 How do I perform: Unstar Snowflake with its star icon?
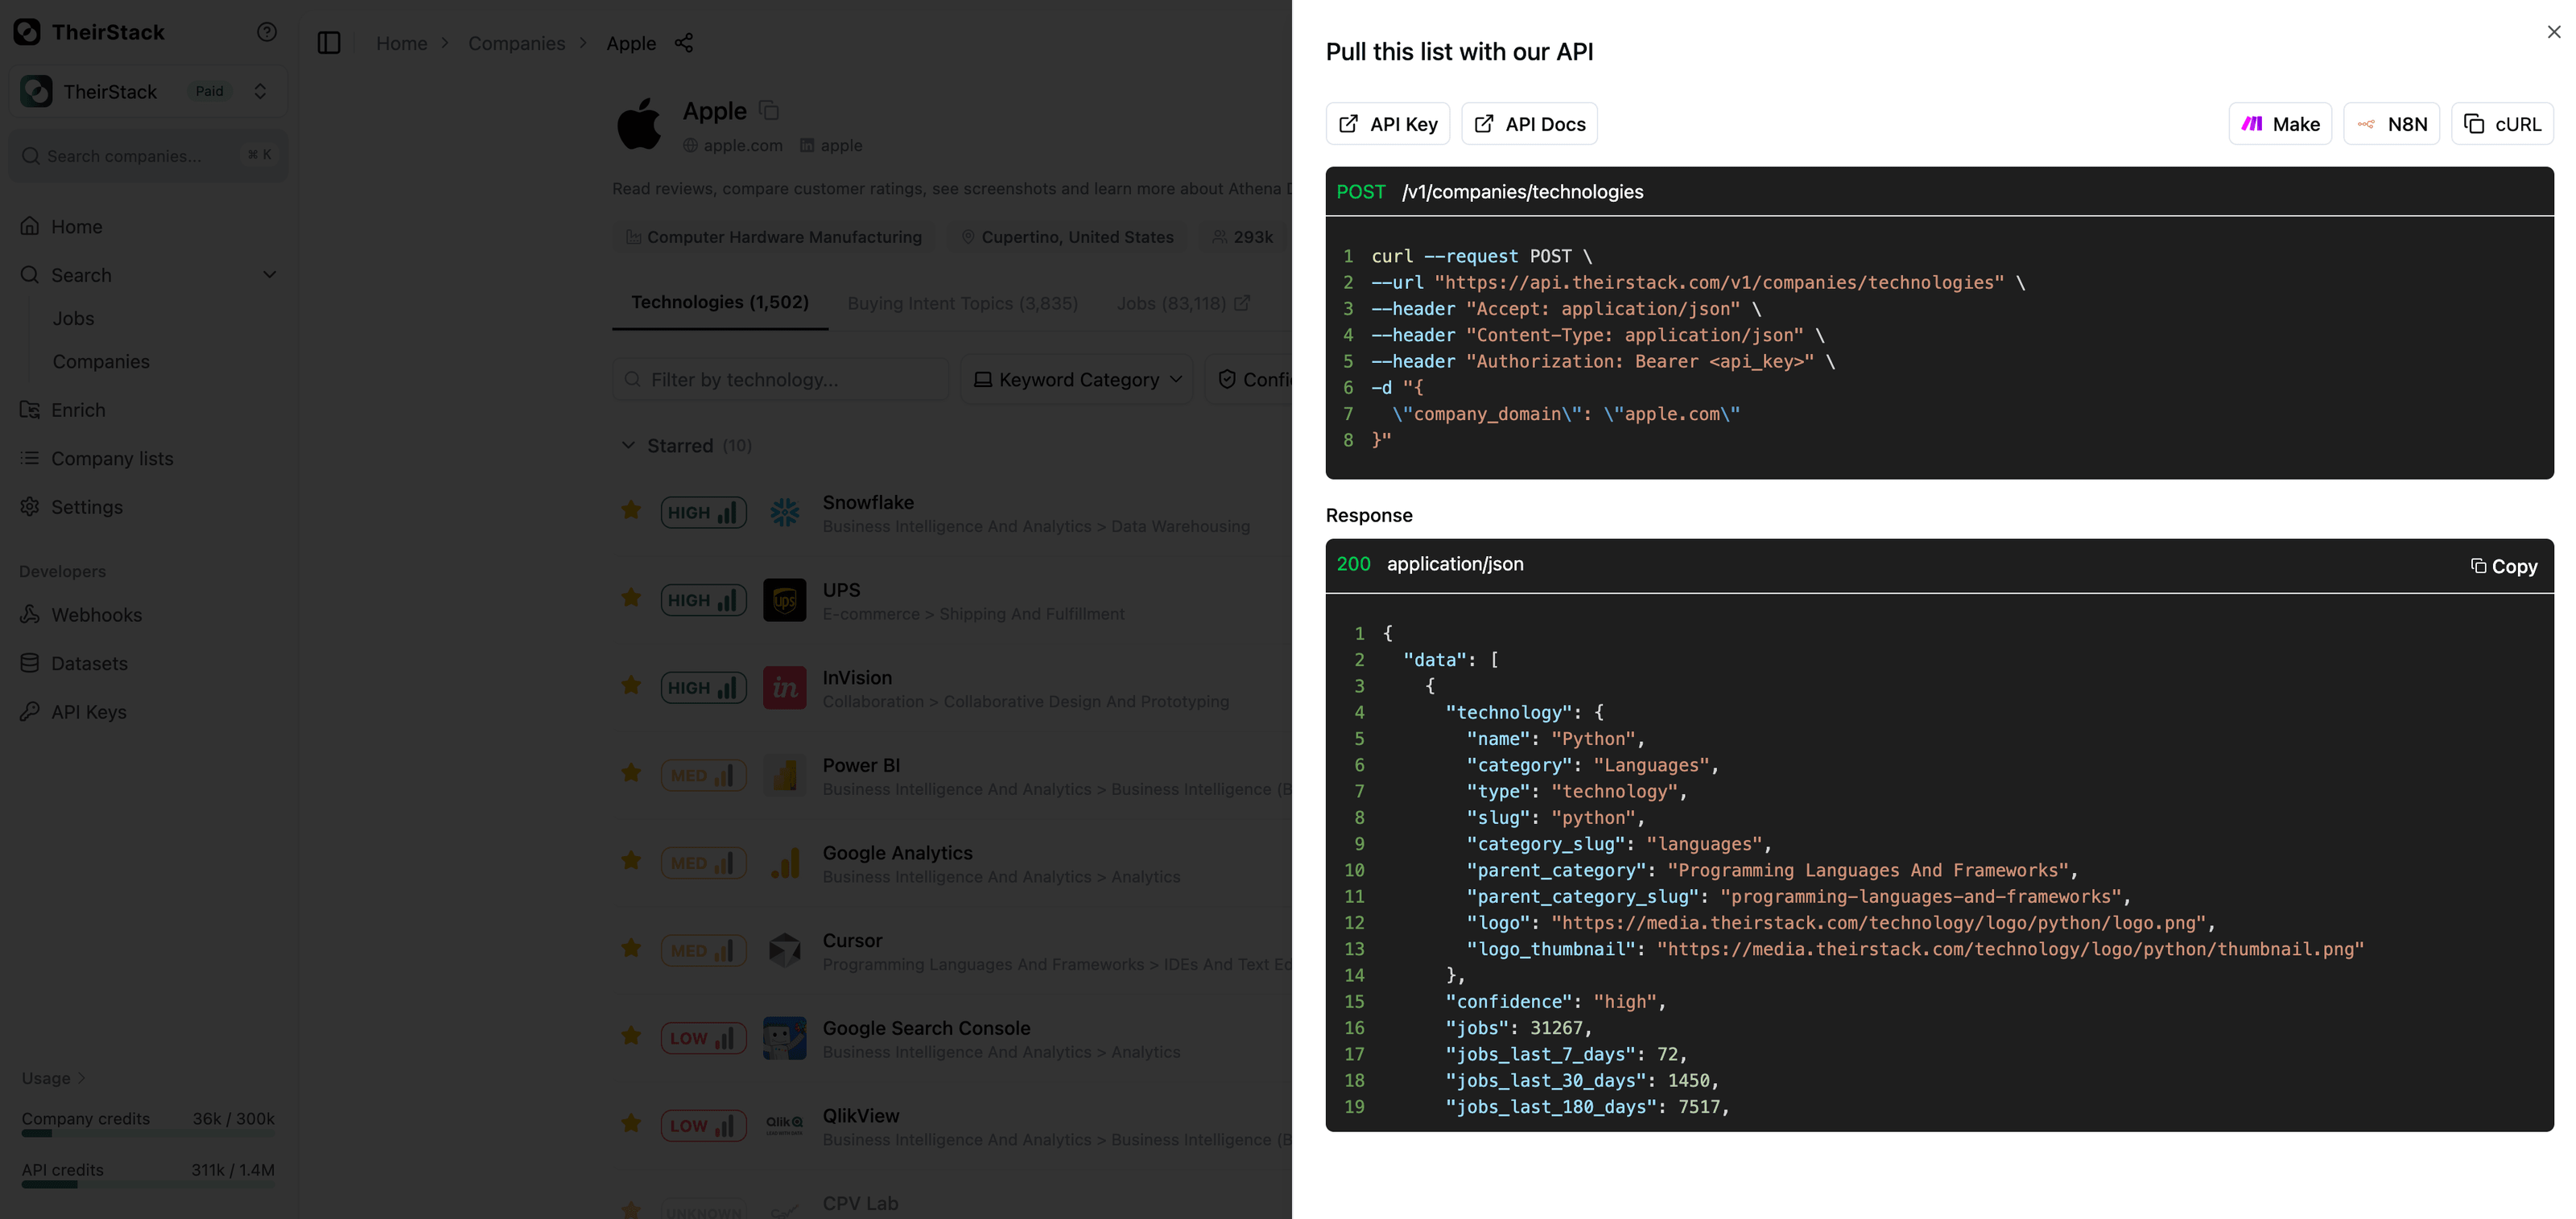click(x=631, y=511)
